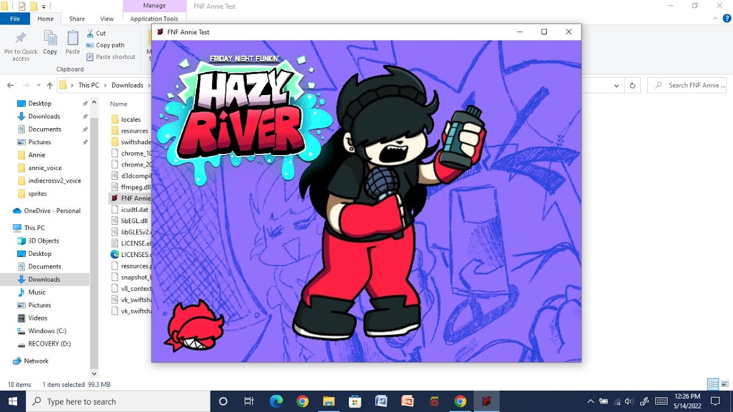Select Network in navigation pane
The height and width of the screenshot is (412, 733).
pyautogui.click(x=36, y=361)
